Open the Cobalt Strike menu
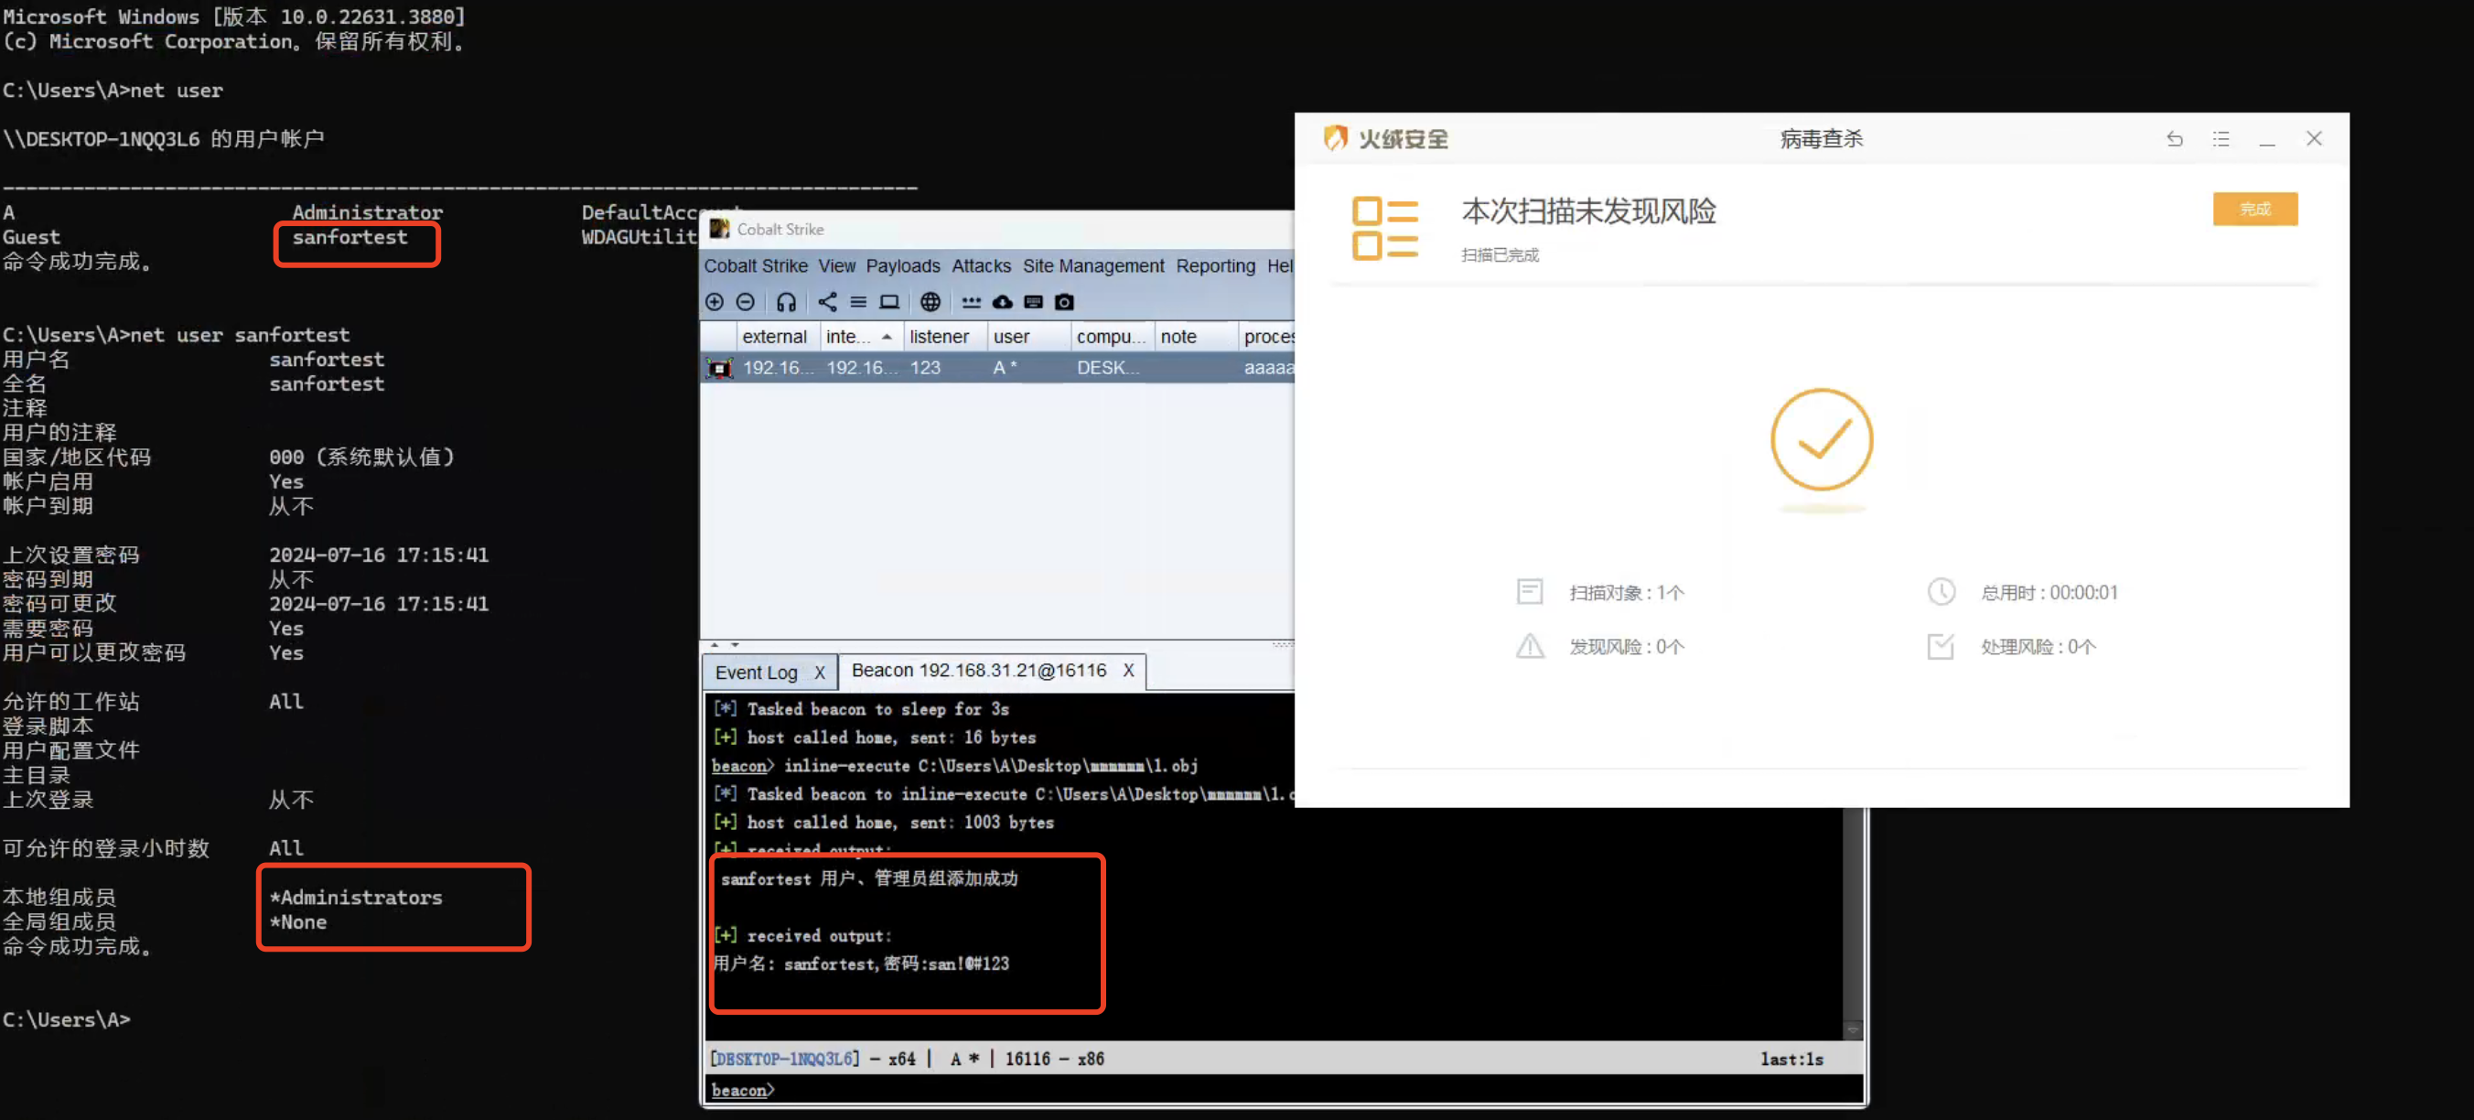Viewport: 2474px width, 1120px height. click(x=756, y=266)
